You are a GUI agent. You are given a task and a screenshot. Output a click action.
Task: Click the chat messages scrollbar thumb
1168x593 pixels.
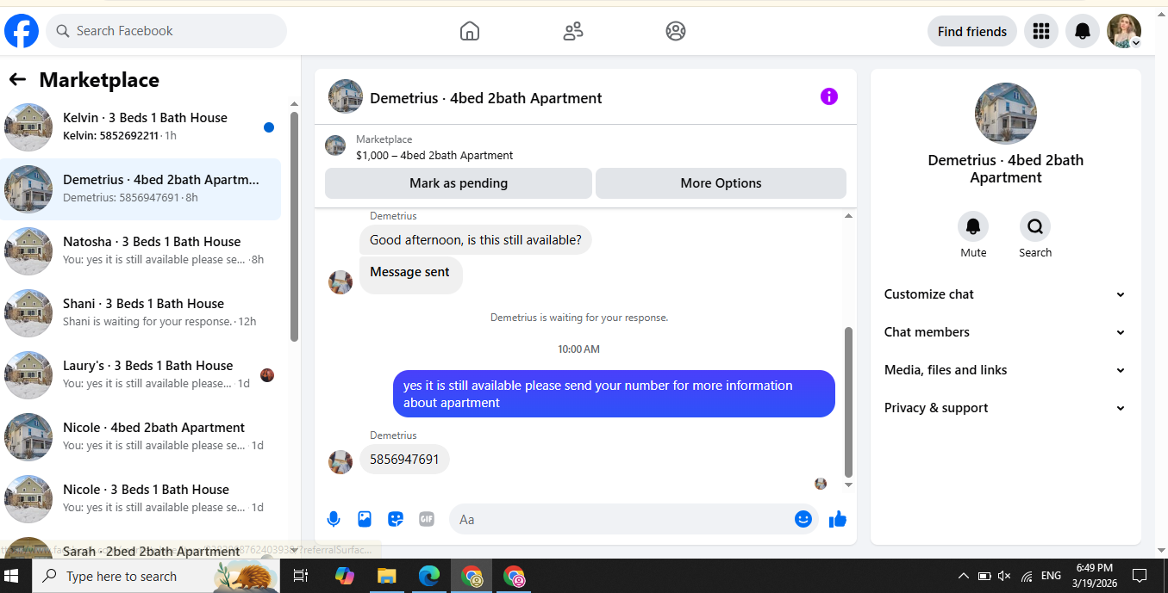coord(848,402)
